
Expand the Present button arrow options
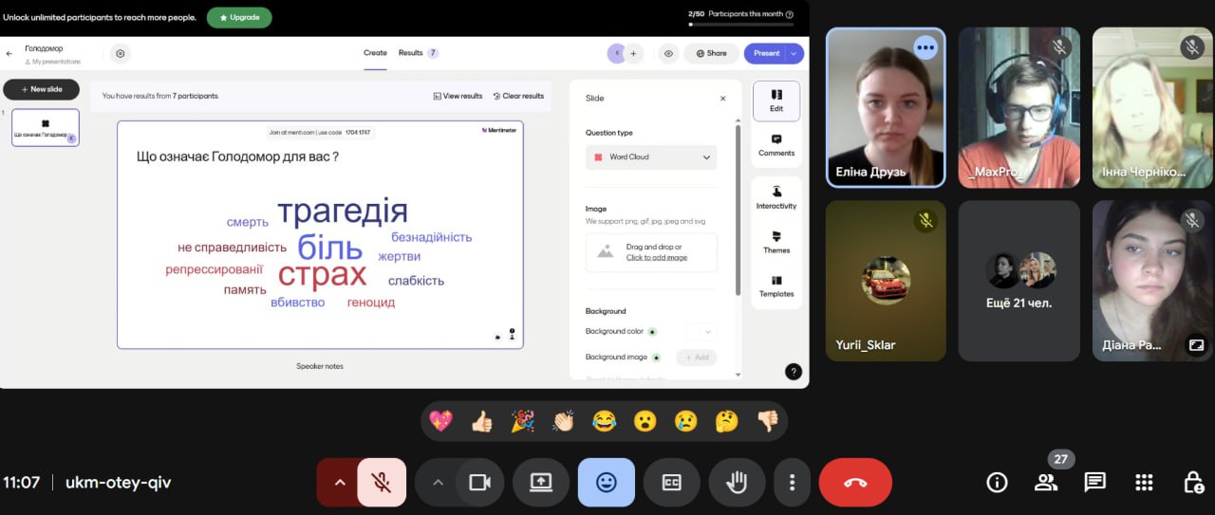(x=794, y=53)
